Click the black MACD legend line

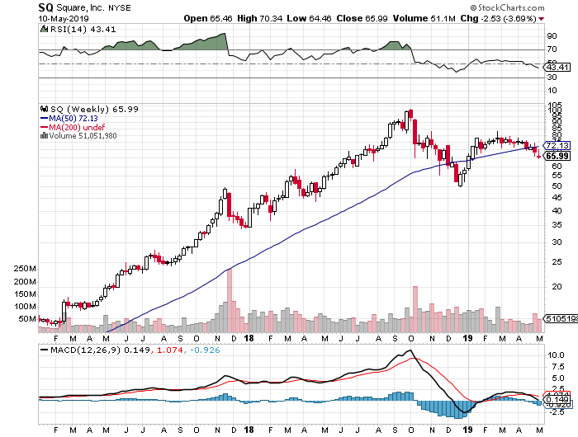click(x=44, y=350)
